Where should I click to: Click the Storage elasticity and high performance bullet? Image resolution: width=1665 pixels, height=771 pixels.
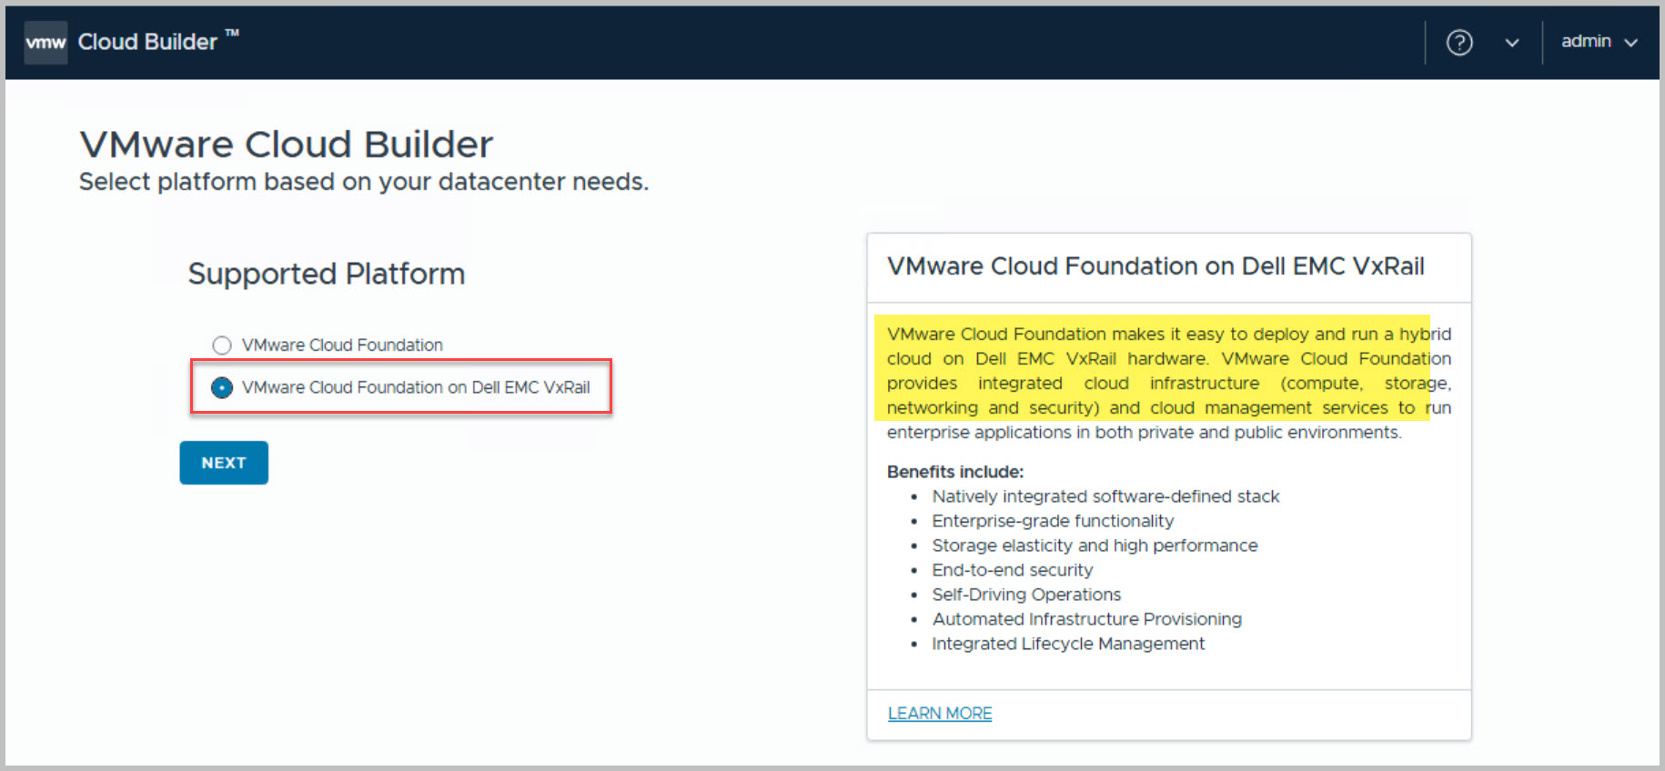(1094, 546)
